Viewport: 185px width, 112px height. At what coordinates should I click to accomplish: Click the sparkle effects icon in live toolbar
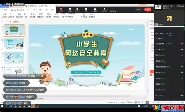coord(113,9)
